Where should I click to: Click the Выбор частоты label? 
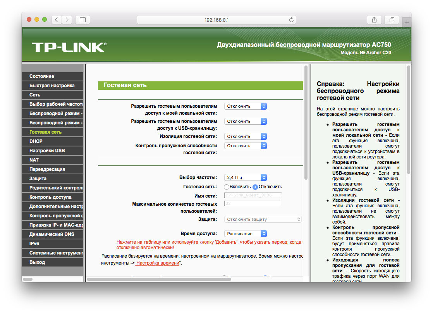coord(198,177)
